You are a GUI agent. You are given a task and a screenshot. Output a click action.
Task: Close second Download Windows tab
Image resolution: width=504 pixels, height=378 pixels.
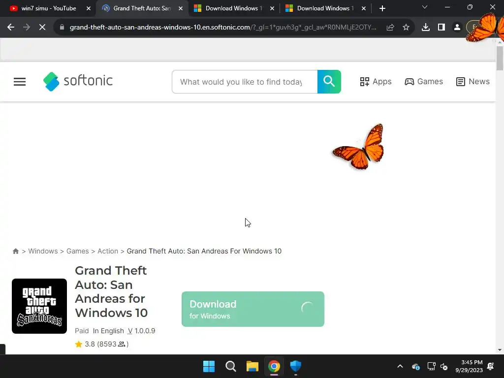pos(364,9)
